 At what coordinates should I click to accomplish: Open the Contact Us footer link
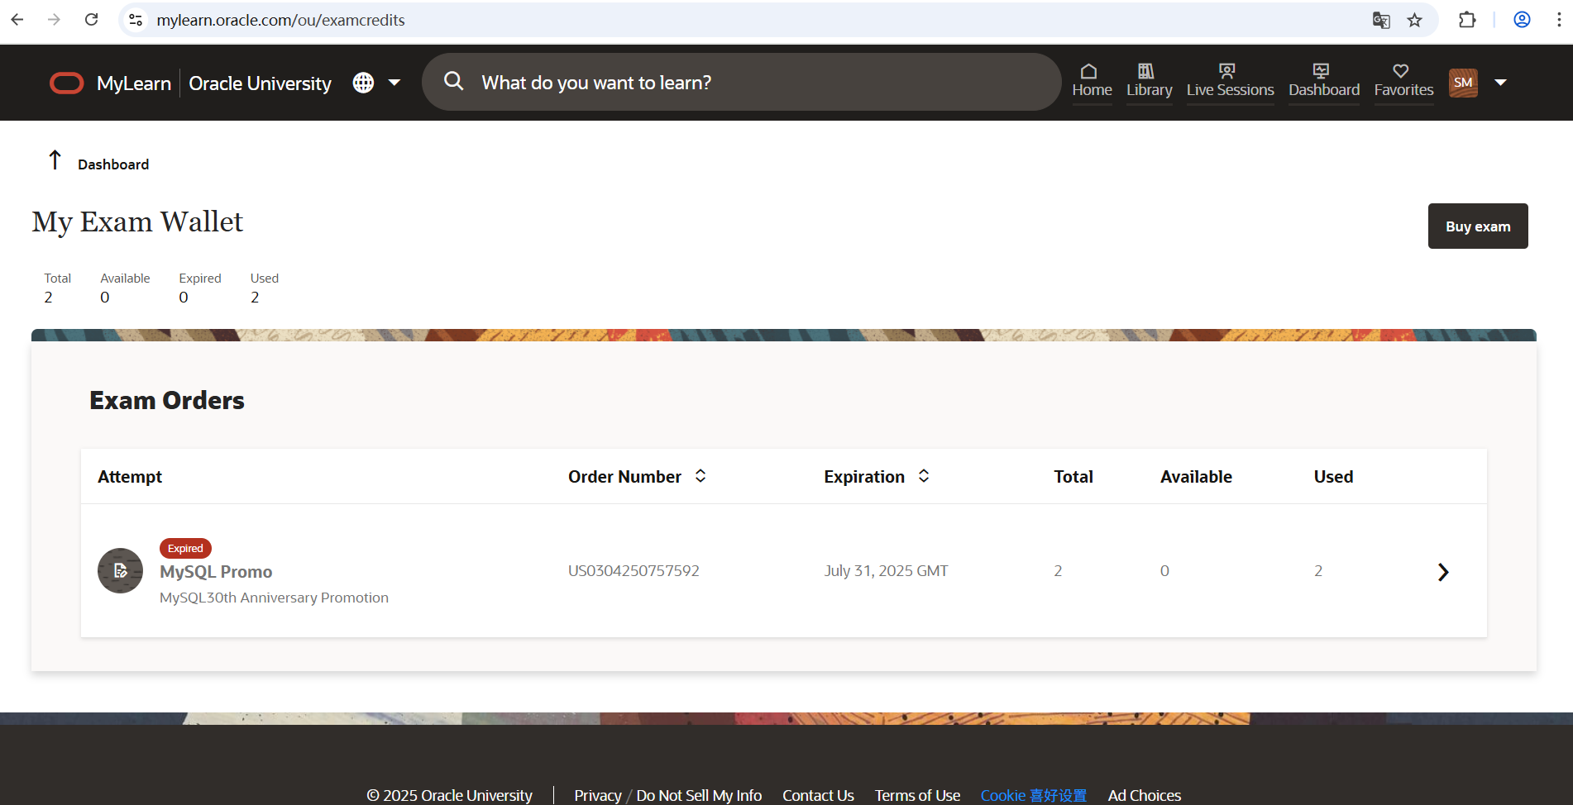(x=818, y=795)
